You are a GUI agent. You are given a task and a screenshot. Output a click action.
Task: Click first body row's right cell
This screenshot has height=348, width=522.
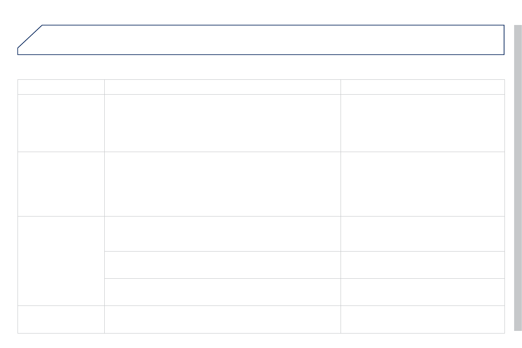click(423, 123)
